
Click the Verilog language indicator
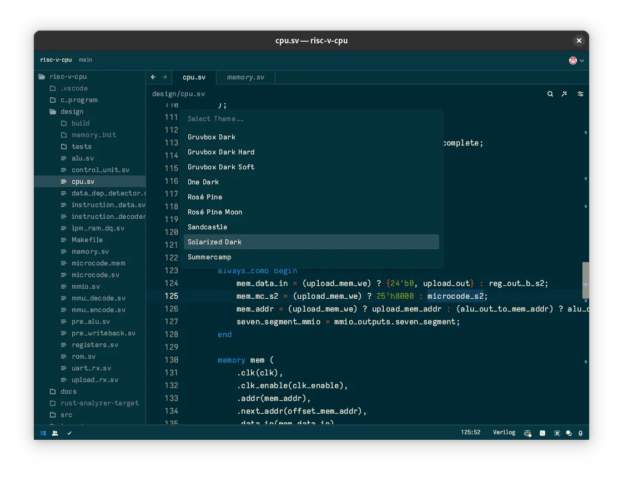tap(504, 433)
